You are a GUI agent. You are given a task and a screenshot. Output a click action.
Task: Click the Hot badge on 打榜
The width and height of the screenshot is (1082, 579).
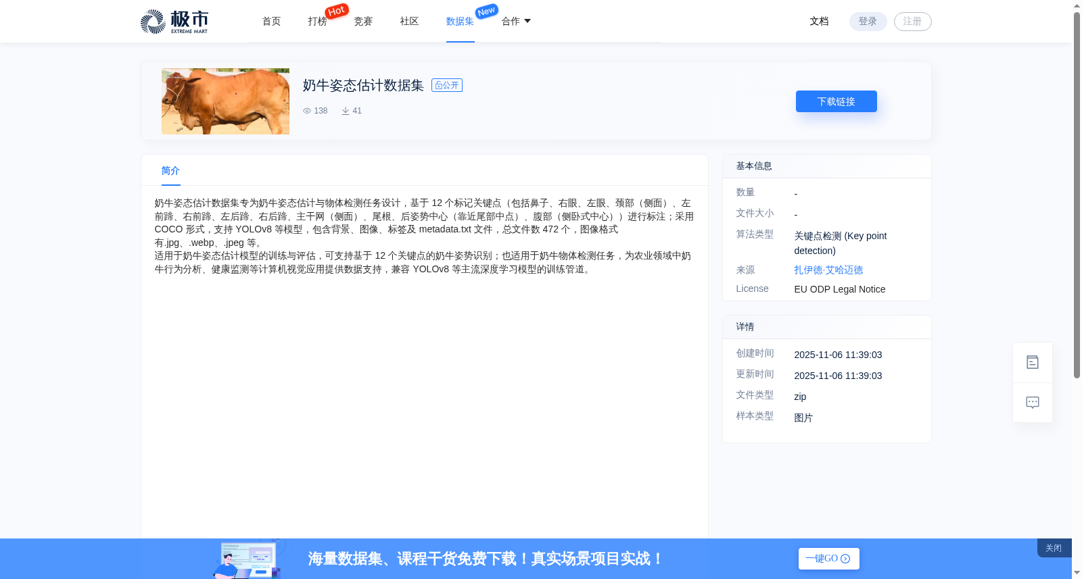coord(337,11)
